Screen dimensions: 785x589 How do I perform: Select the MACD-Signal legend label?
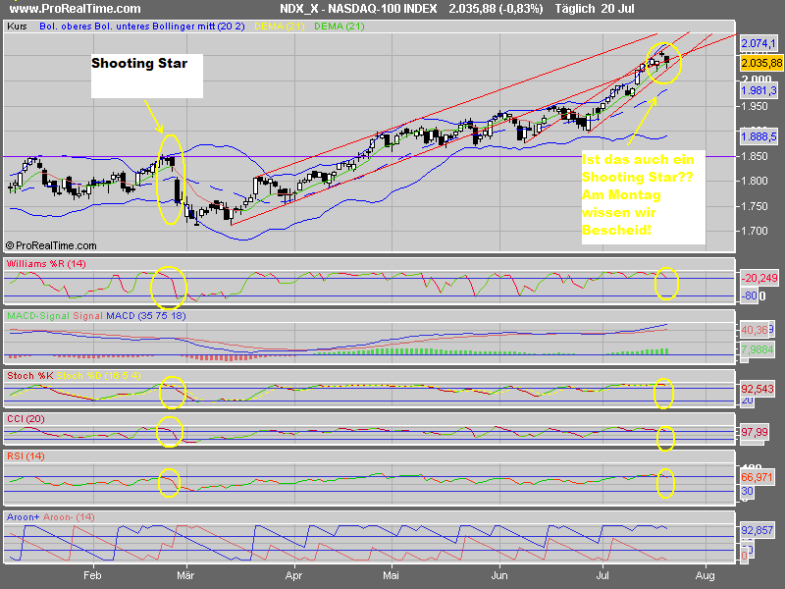pos(38,316)
